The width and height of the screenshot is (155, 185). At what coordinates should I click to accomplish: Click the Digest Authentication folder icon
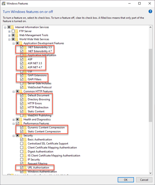(25, 151)
